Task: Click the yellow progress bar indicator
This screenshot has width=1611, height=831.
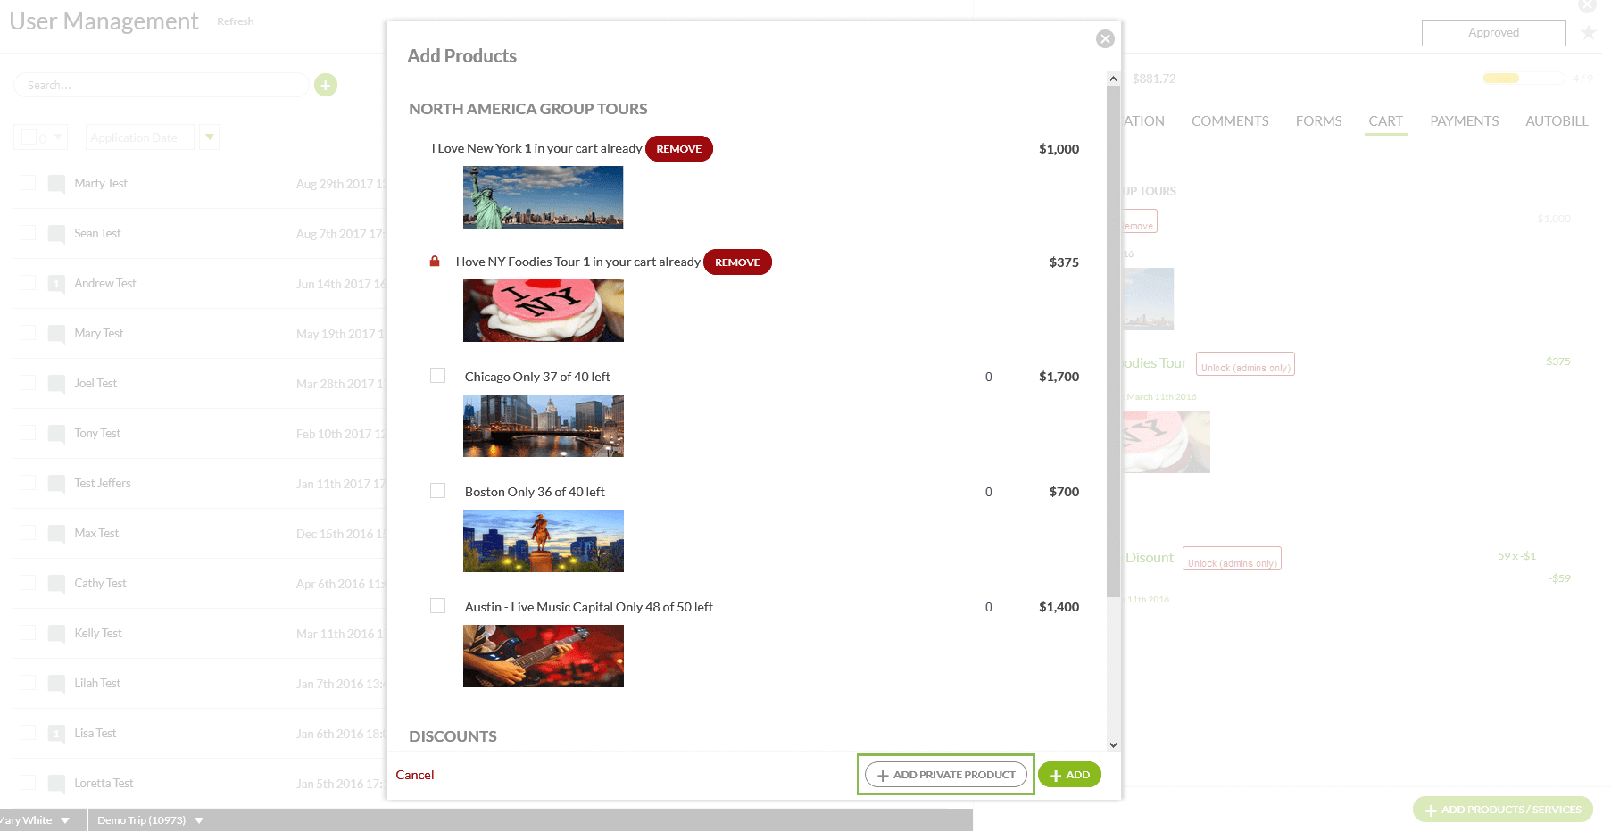Action: (1501, 79)
